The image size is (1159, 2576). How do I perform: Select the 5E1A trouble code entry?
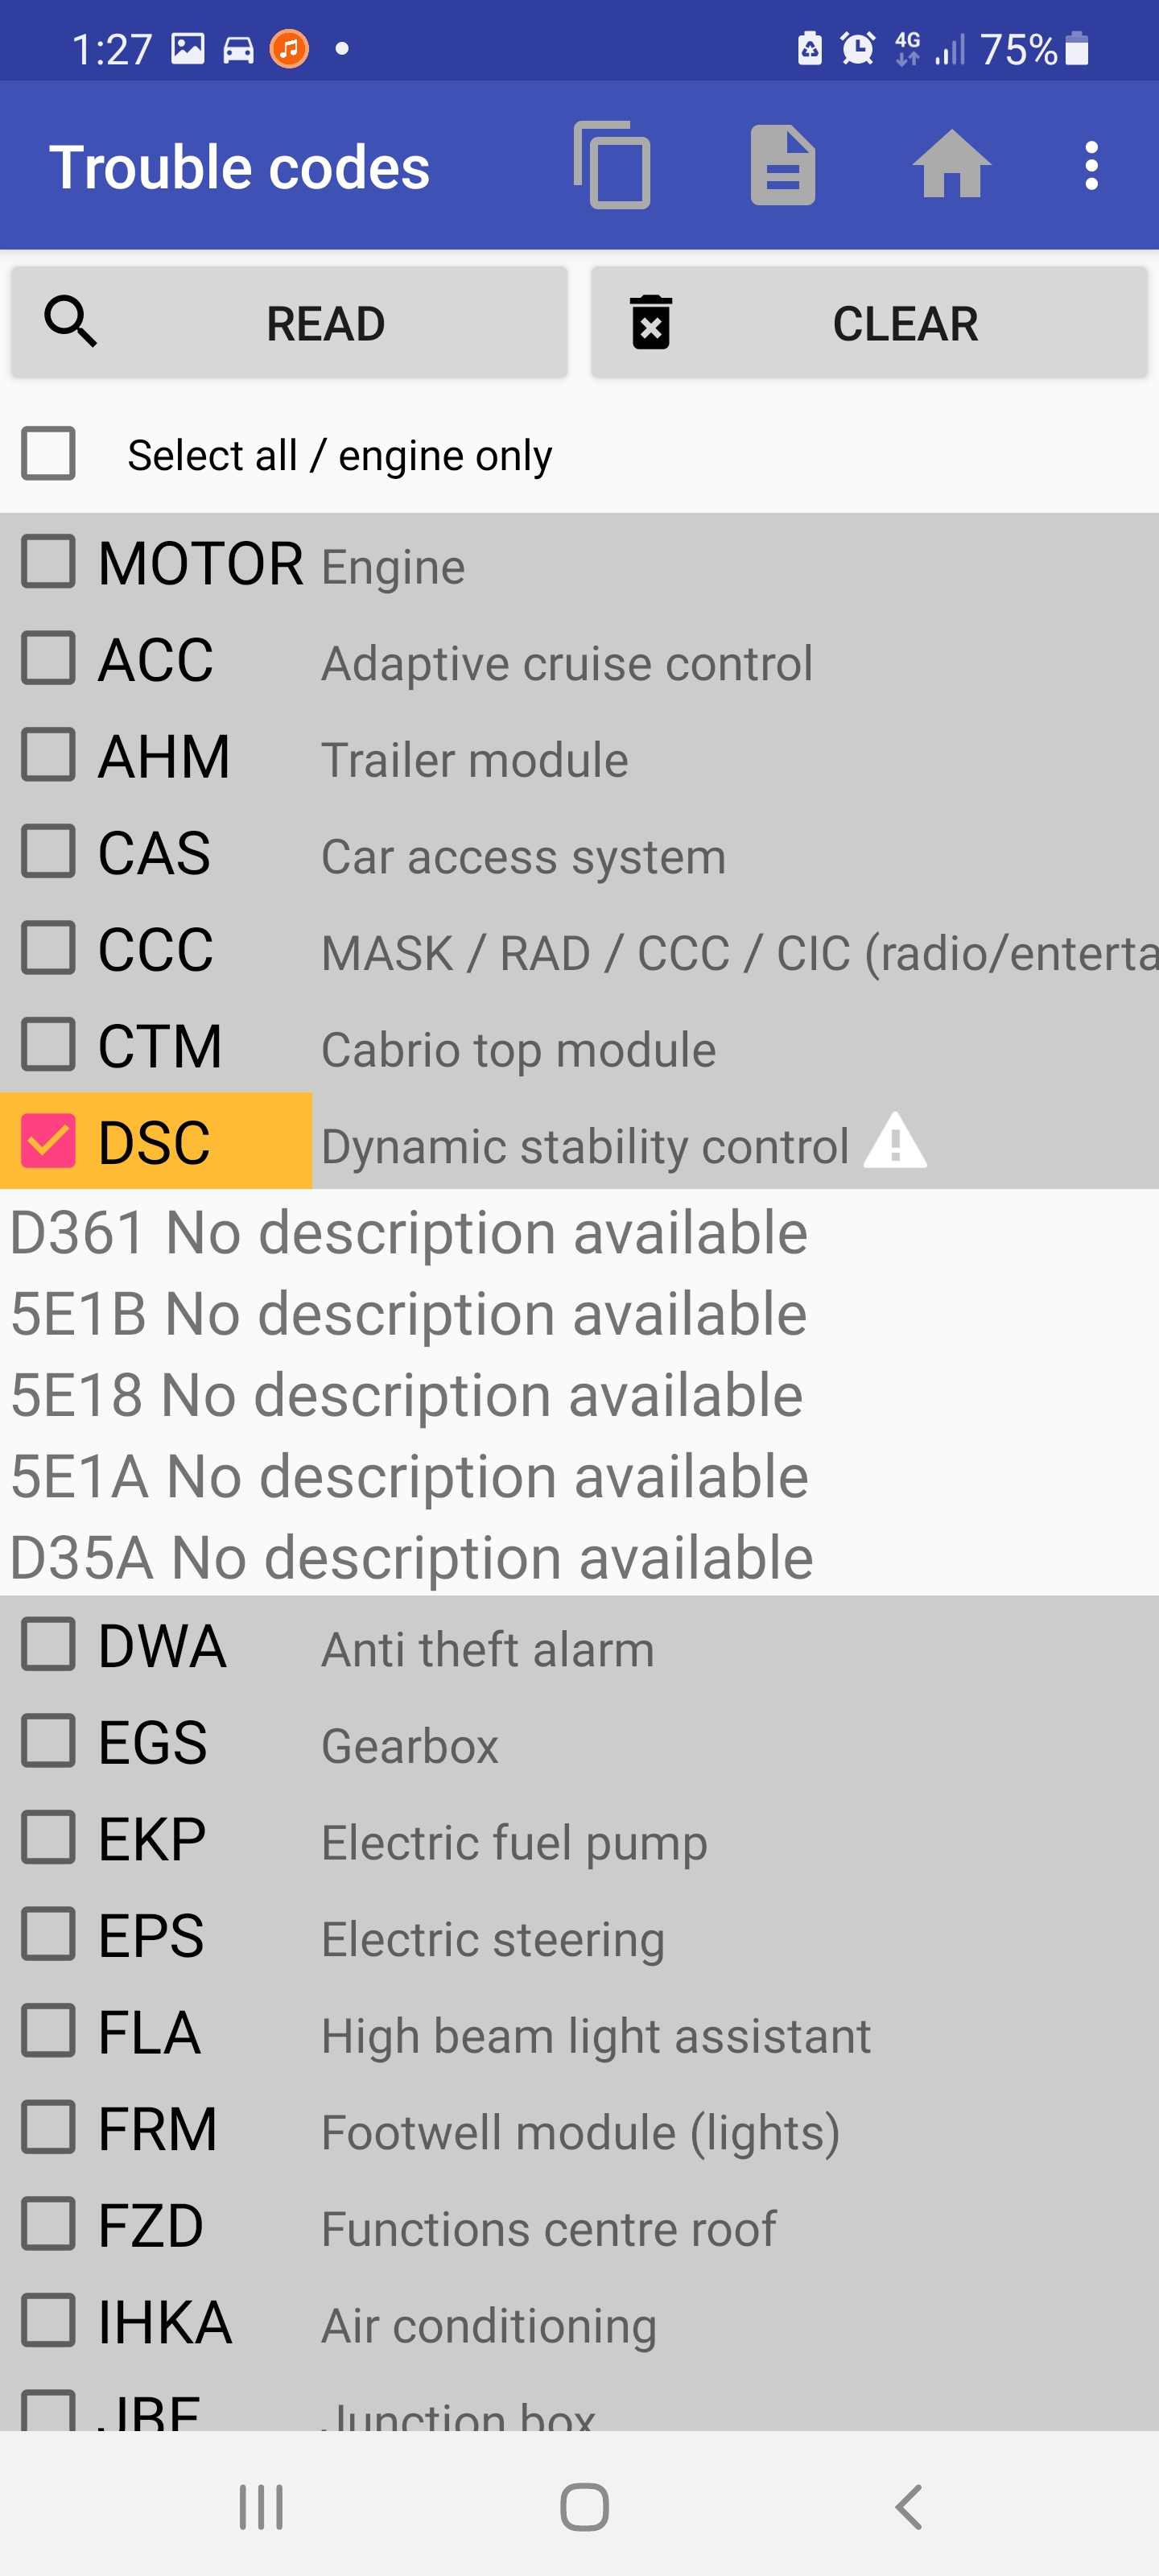[x=409, y=1476]
